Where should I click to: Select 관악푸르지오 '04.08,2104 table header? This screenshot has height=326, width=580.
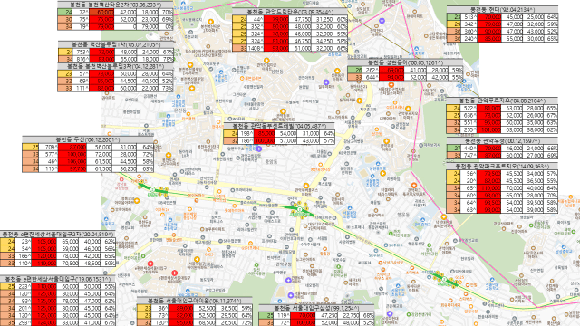[502, 101]
